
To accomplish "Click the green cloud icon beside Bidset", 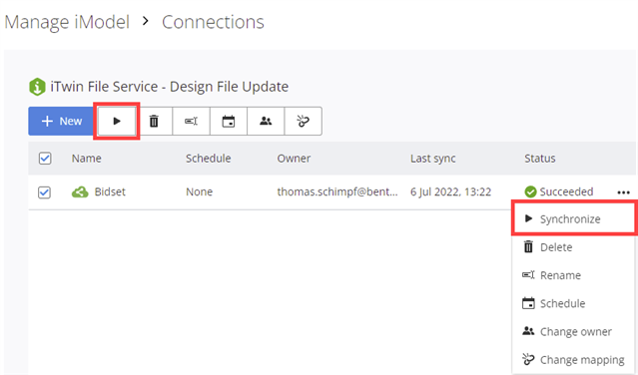I will coord(80,191).
